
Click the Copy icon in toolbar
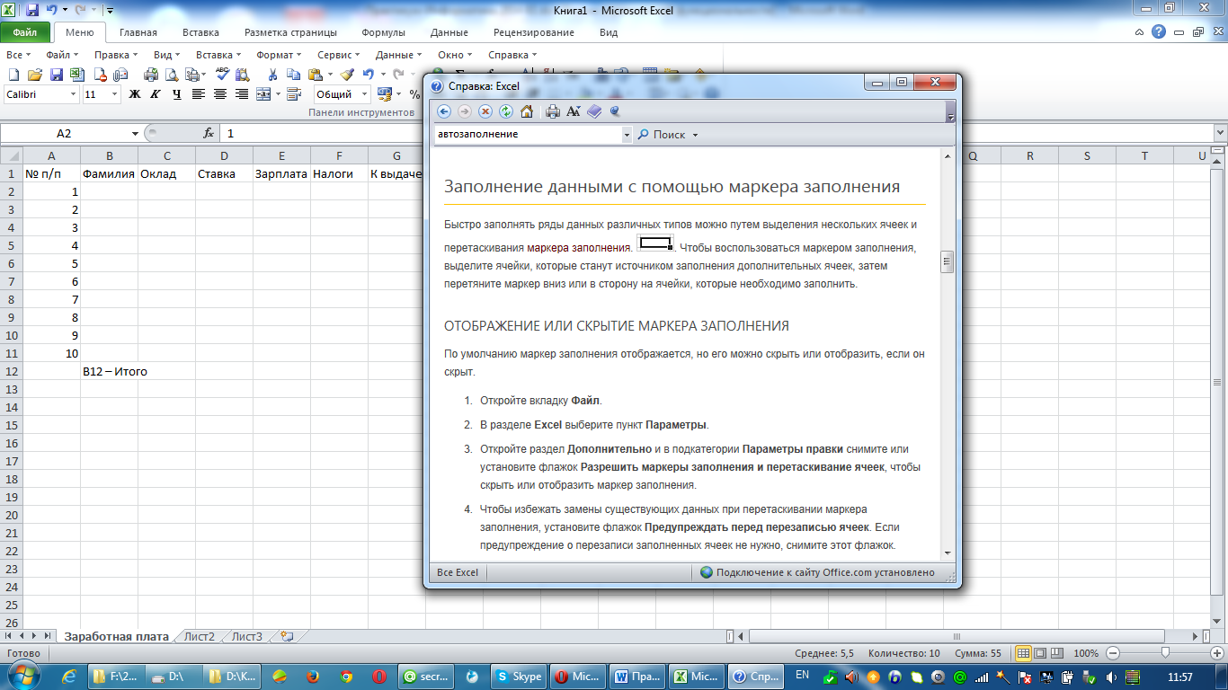(x=294, y=75)
